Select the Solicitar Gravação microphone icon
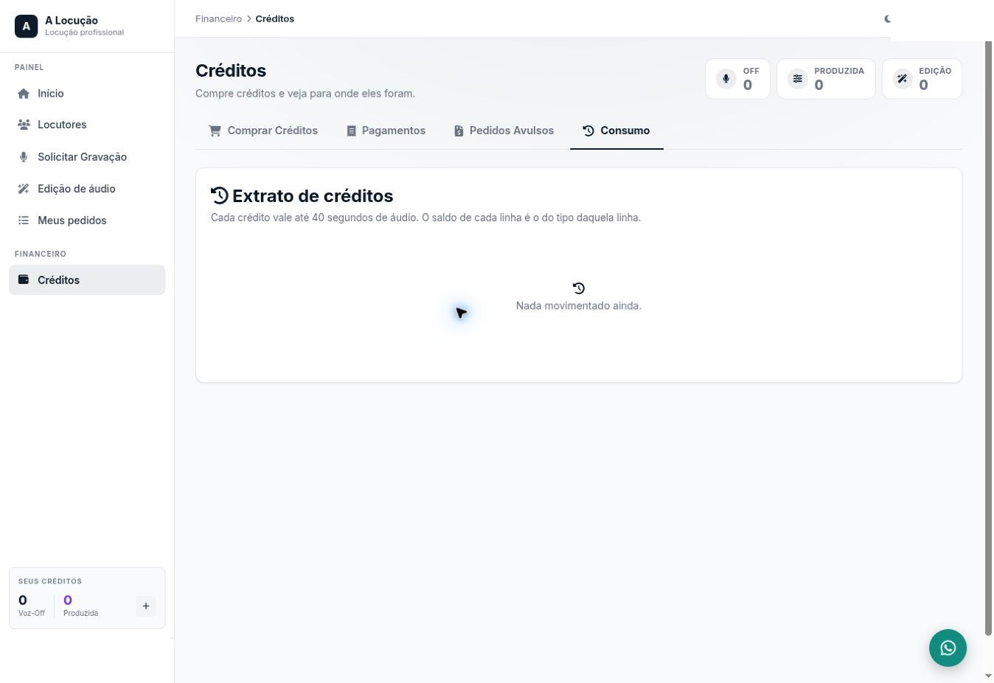 [24, 157]
